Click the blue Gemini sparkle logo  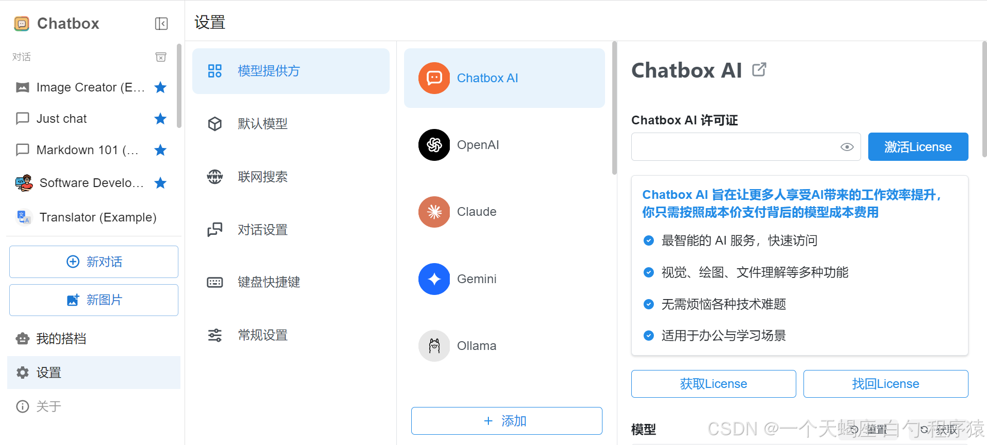click(x=434, y=279)
